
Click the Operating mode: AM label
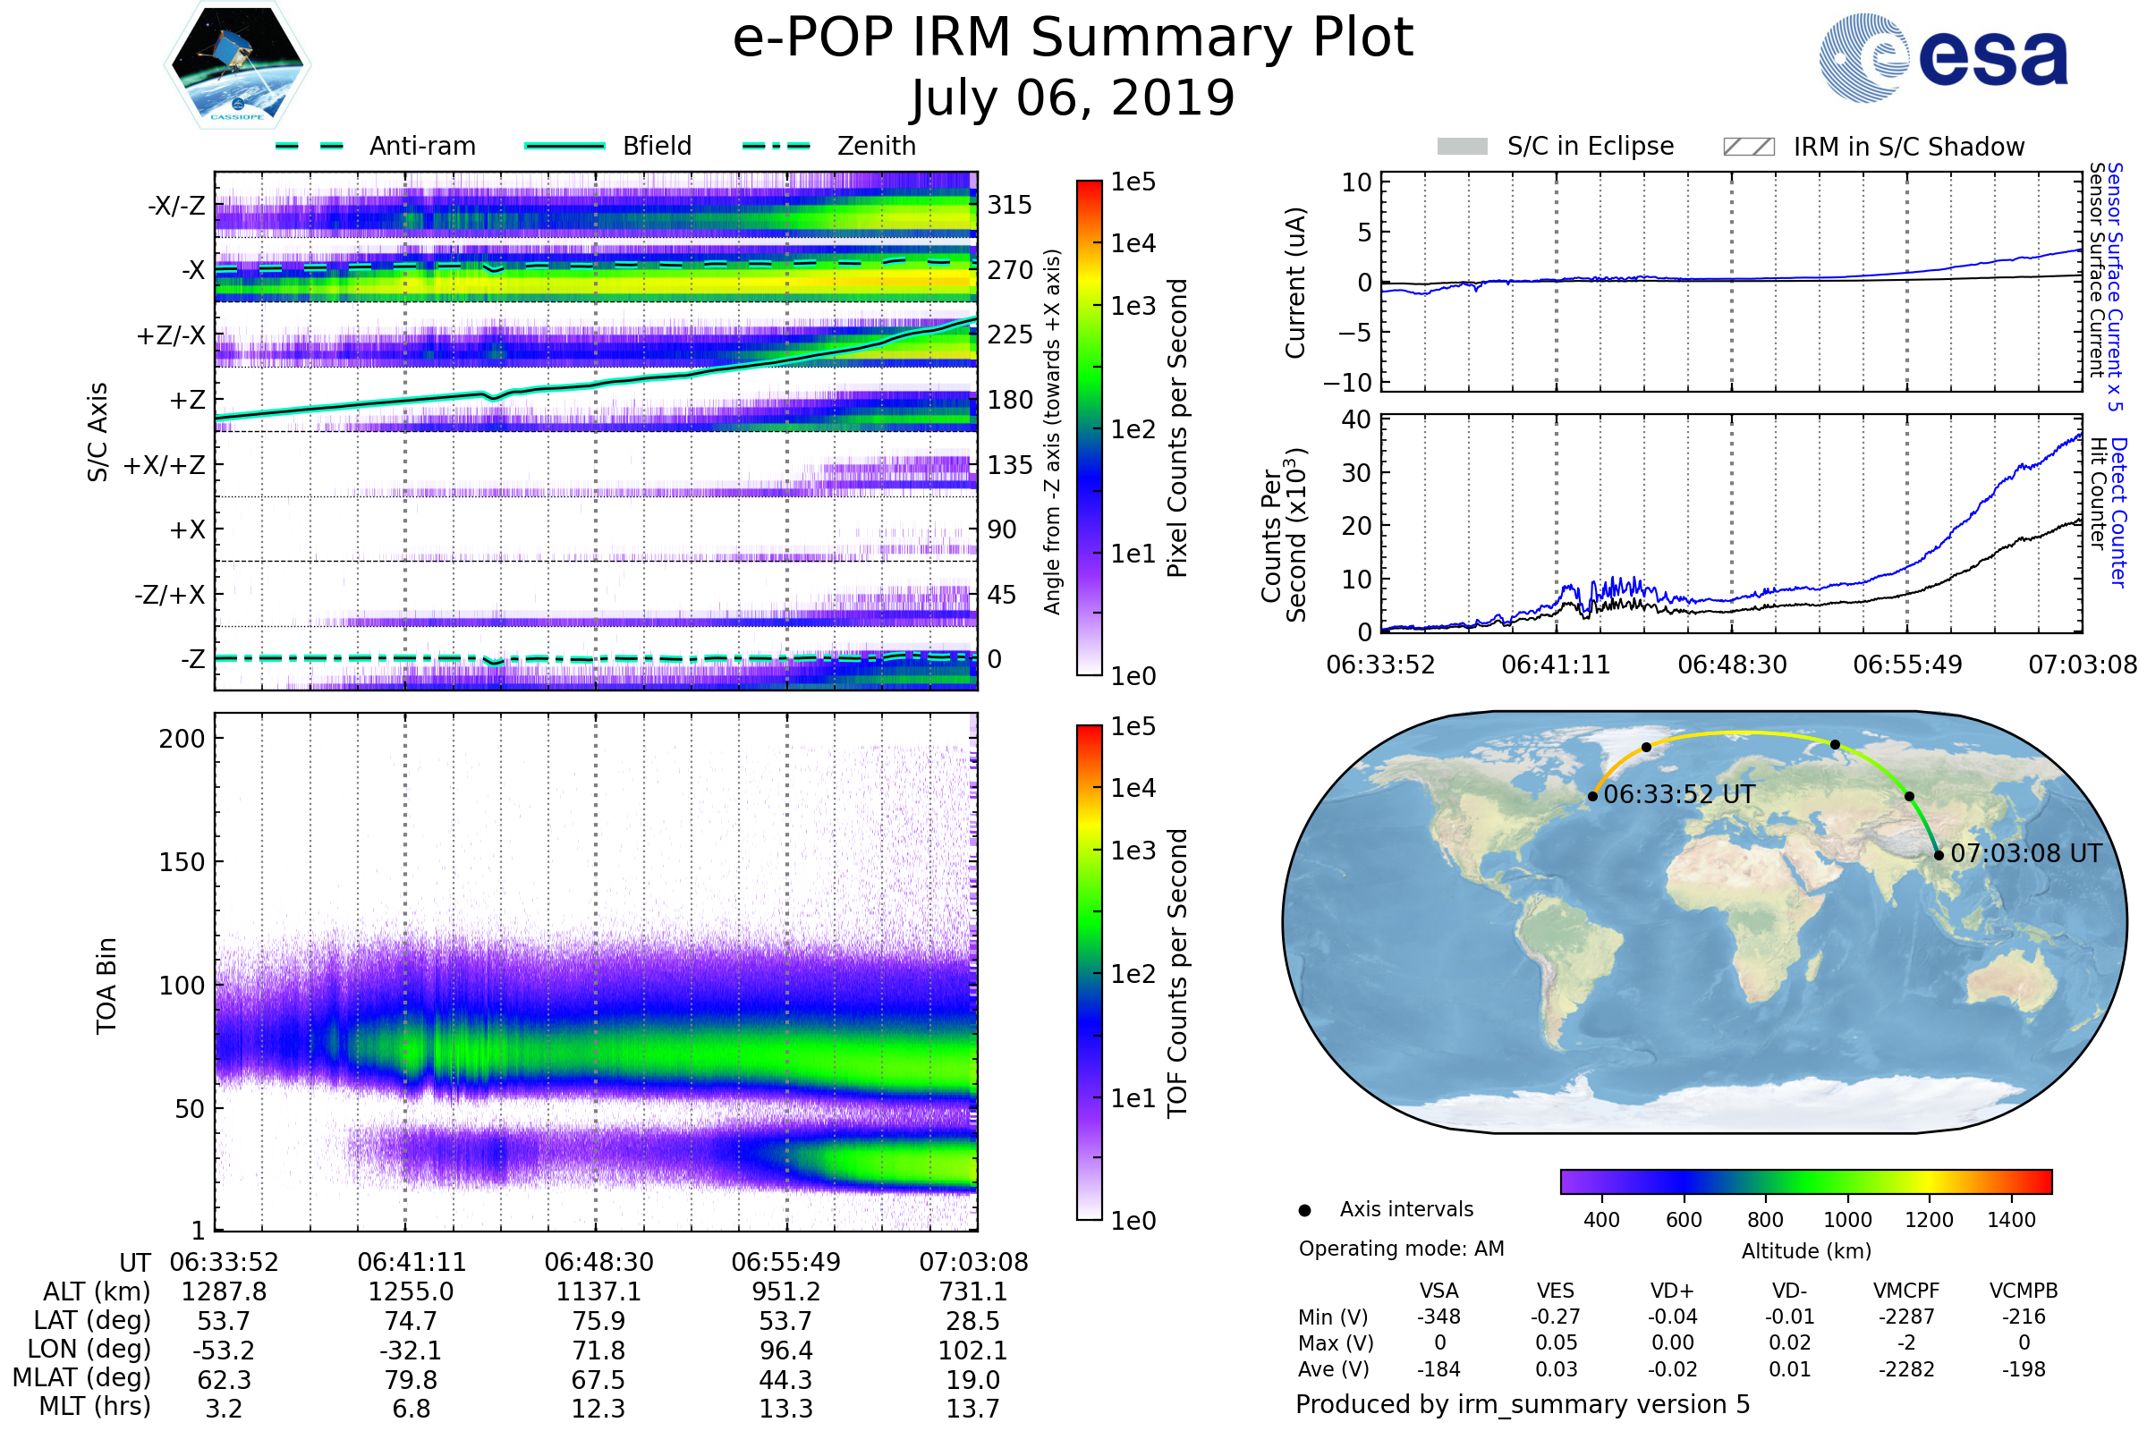point(1401,1249)
